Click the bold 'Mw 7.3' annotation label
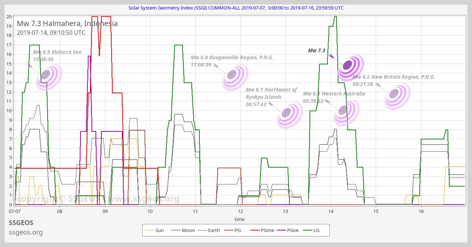 click(x=316, y=50)
